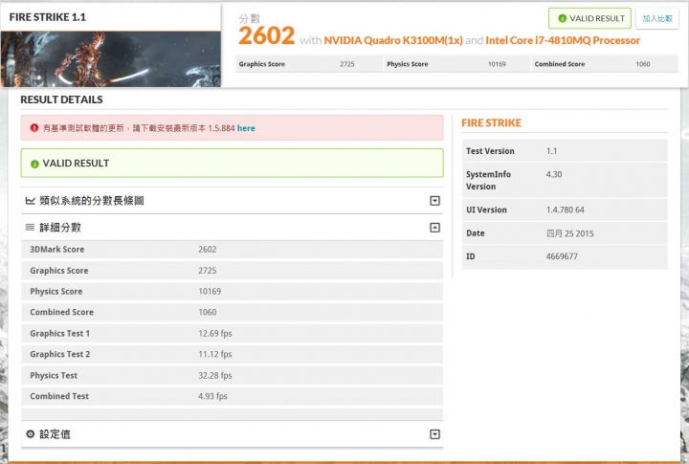Screen dimensions: 689x464
Task: Click the SystemInfo Version 4.30 value
Action: 554,174
